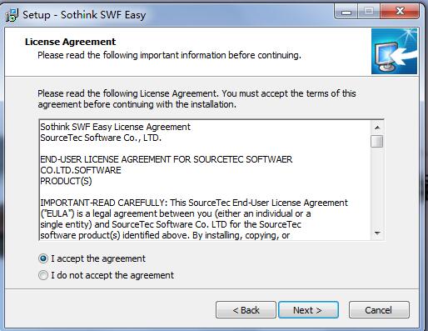Click the disabled maximize button

369,12
